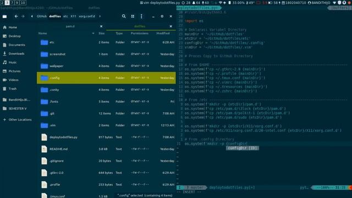Image resolution: width=352 pixels, height=198 pixels.
Task: Select the .gitignore file icon
Action: pyautogui.click(x=44, y=161)
